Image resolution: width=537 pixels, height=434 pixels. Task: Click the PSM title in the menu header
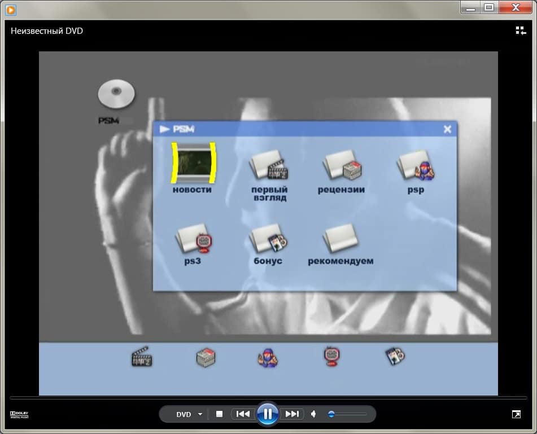183,129
